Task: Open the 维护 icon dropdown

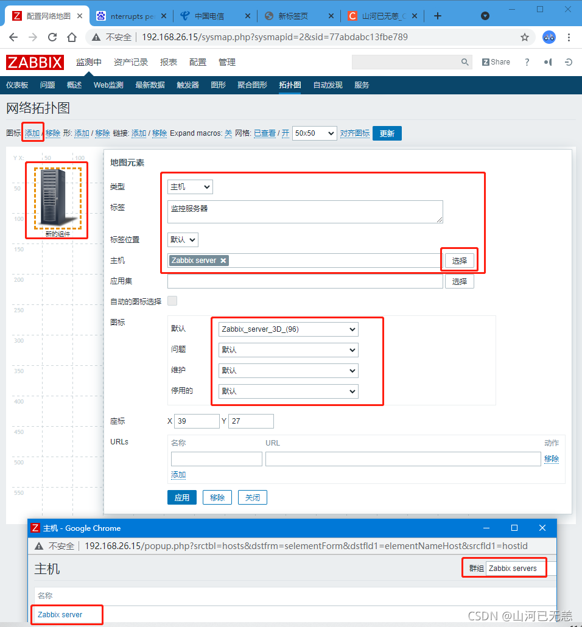Action: pos(289,371)
